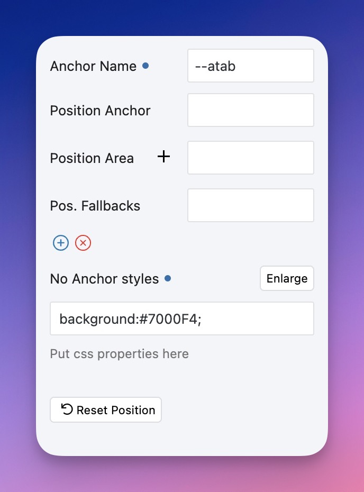The width and height of the screenshot is (364, 492).
Task: Click the Anchor Name label
Action: pyautogui.click(x=93, y=67)
